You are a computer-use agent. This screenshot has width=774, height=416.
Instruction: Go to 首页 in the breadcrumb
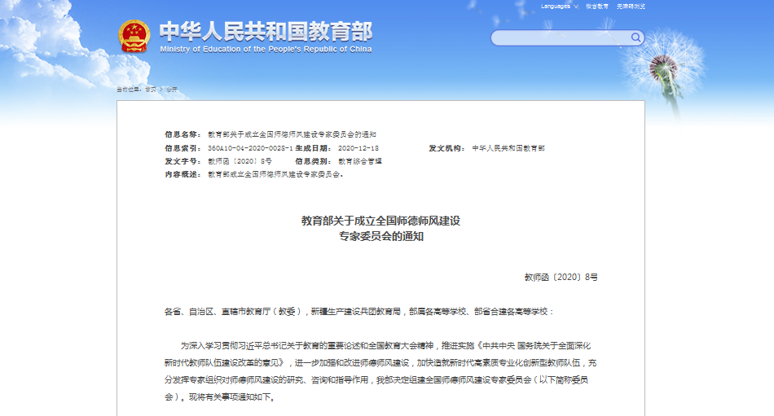click(x=150, y=89)
